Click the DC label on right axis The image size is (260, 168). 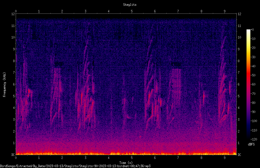(239, 155)
